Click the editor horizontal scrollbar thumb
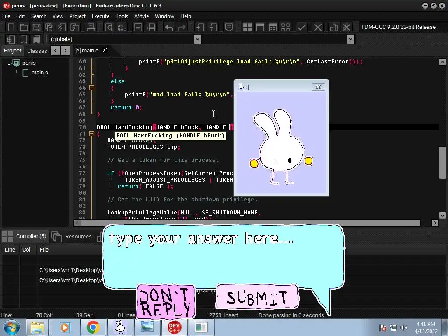The height and width of the screenshot is (336, 448). click(x=251, y=223)
